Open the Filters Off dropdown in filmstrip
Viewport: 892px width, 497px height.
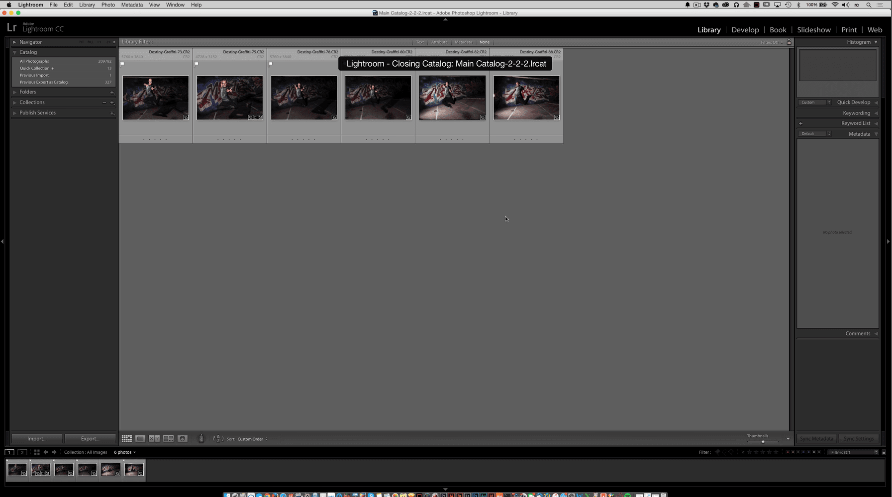click(x=852, y=452)
